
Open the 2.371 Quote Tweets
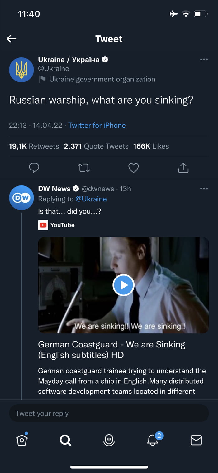click(x=97, y=146)
